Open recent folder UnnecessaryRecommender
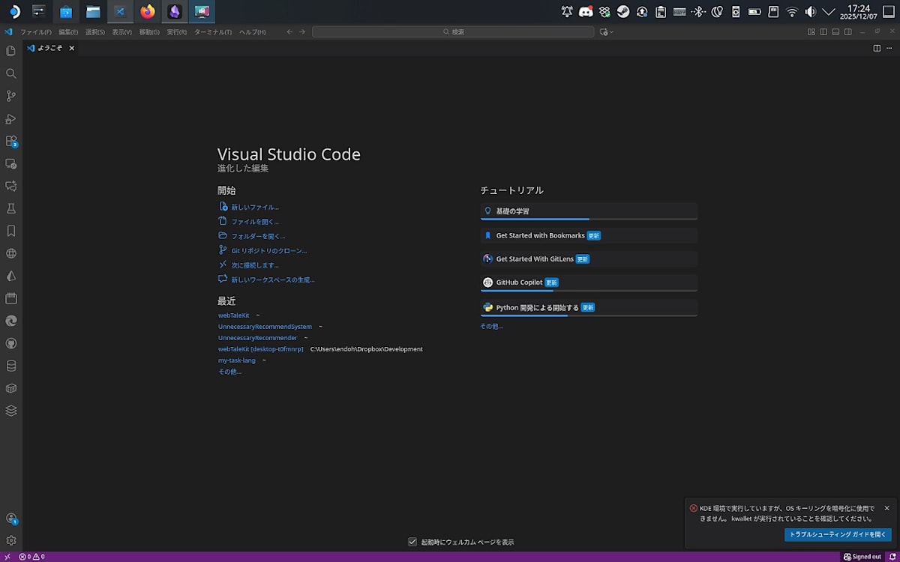 pyautogui.click(x=257, y=338)
